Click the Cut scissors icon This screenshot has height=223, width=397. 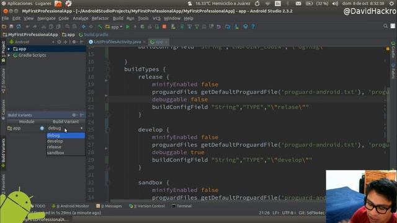[x=43, y=27]
